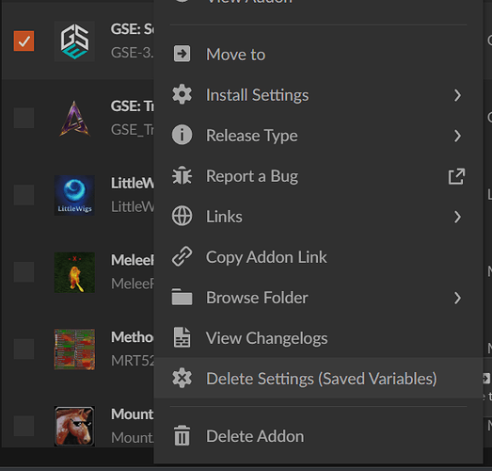
Task: Click the View Changelogs document icon
Action: click(x=182, y=338)
